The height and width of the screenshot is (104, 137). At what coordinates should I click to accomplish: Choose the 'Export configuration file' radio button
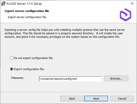point(11,69)
